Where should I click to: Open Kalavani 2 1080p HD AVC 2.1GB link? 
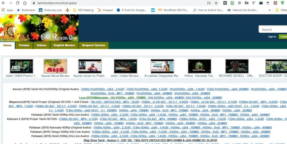[x=78, y=119]
